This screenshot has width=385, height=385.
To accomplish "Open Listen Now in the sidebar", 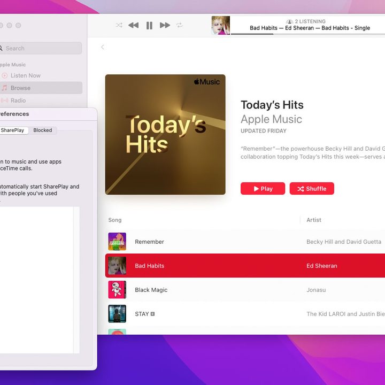I will point(26,75).
